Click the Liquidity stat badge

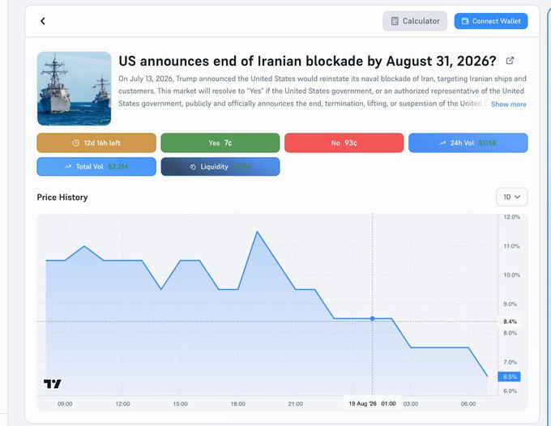click(220, 167)
